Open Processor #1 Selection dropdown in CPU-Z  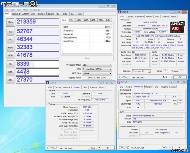click(141, 71)
